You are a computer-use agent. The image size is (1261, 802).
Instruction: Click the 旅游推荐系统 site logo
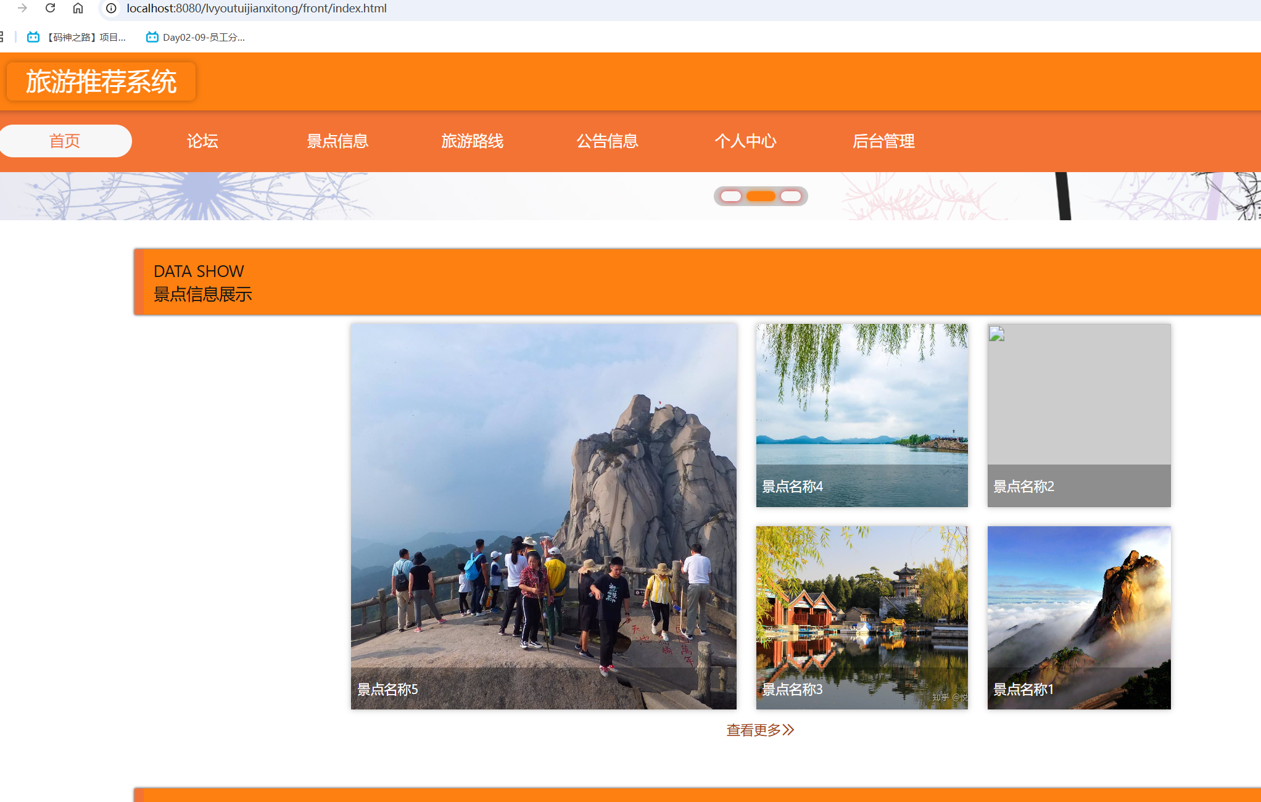(101, 81)
